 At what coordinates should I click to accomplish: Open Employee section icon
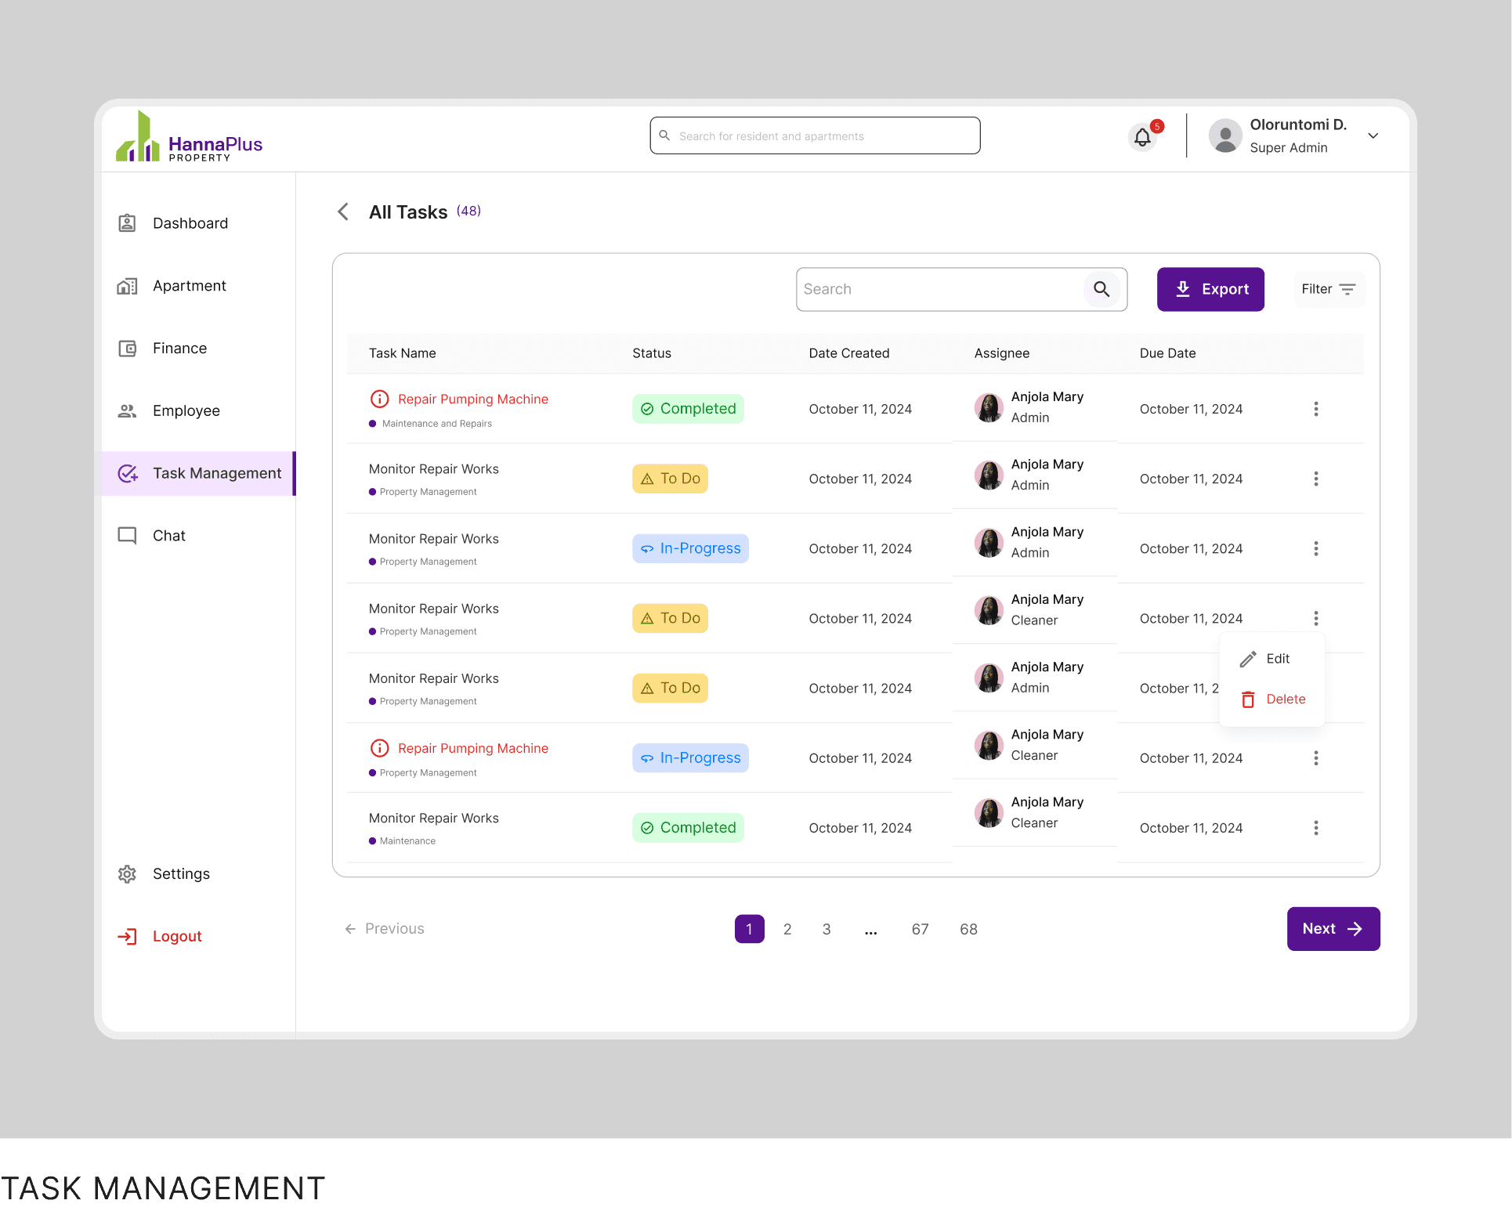[127, 411]
